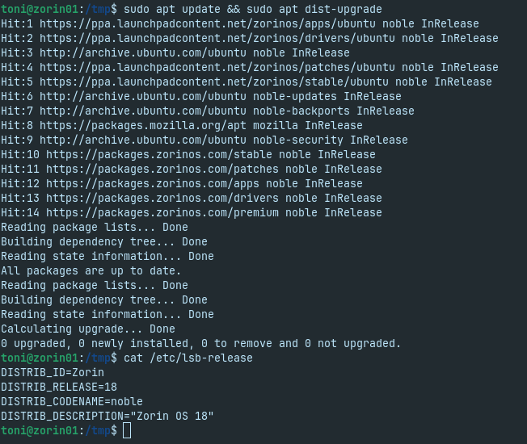Click the 'sudo apt update' command text
This screenshot has height=444, width=527.
pyautogui.click(x=171, y=9)
